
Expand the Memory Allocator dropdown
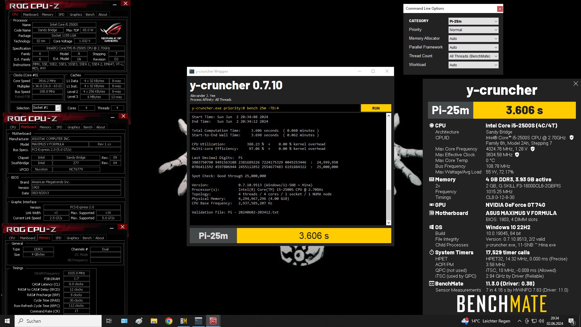point(473,39)
